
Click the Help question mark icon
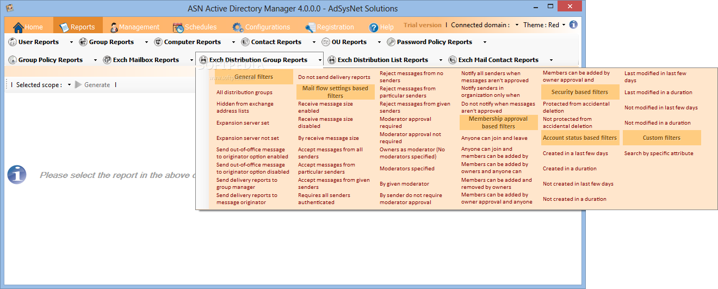click(x=374, y=27)
